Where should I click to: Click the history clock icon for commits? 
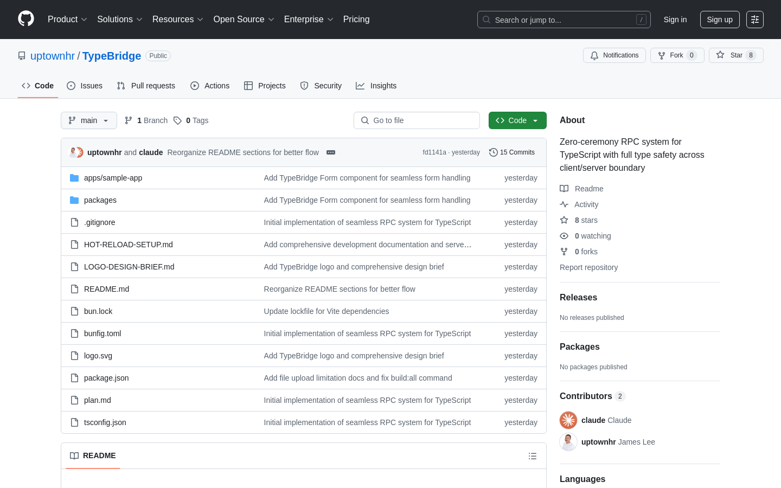pyautogui.click(x=494, y=152)
